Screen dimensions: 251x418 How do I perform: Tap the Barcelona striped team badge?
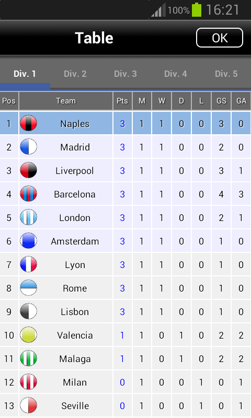pos(29,194)
